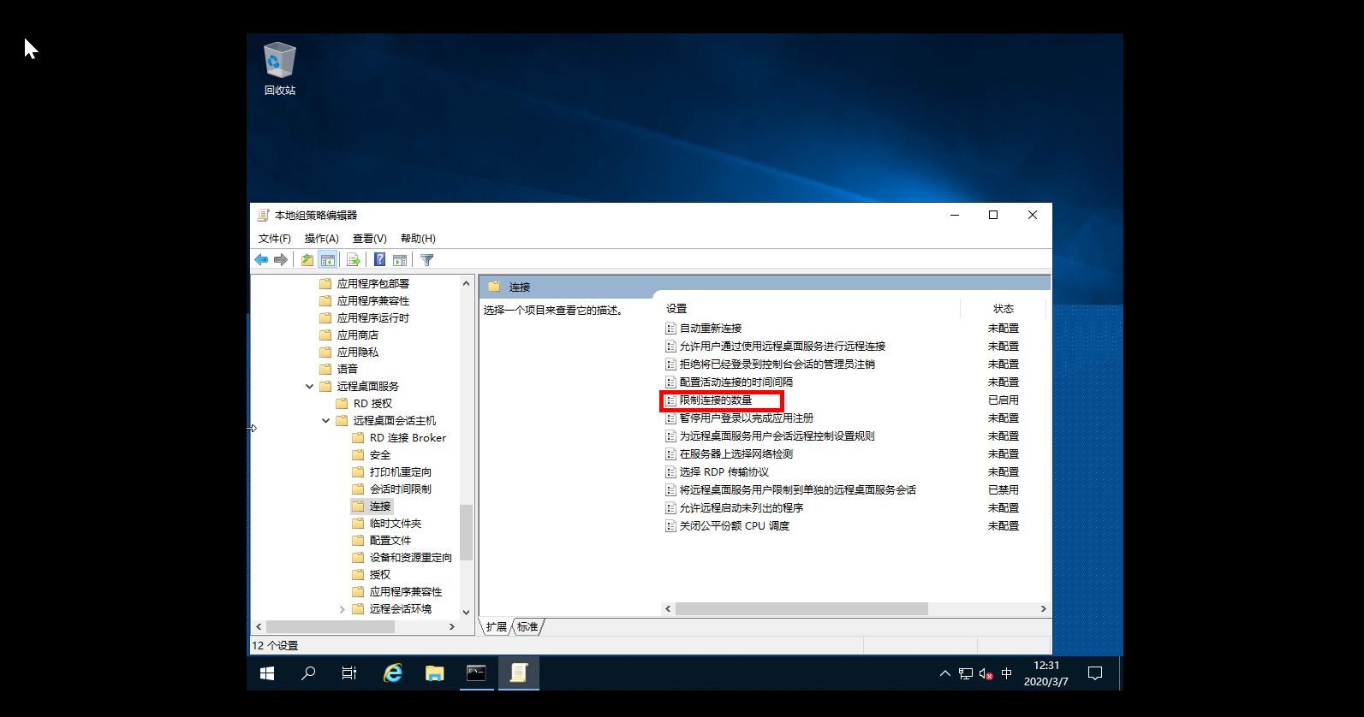
Task: Select 设备和资源重定向 in the tree
Action: [x=411, y=558]
